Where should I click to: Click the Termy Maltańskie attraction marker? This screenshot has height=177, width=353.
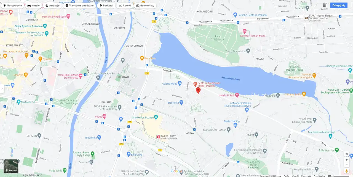(248, 51)
